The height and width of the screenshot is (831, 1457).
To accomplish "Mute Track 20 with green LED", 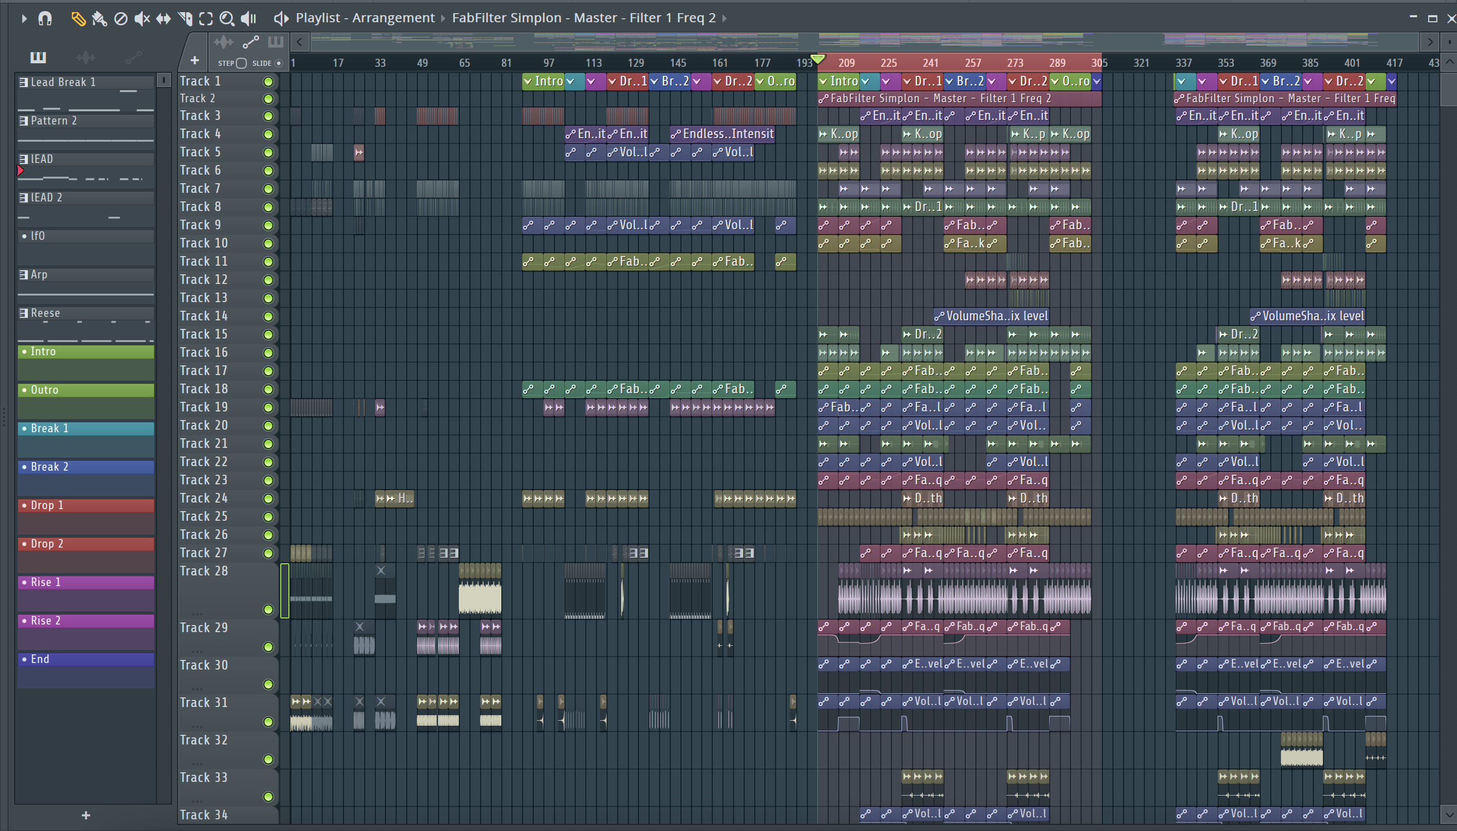I will 268,426.
